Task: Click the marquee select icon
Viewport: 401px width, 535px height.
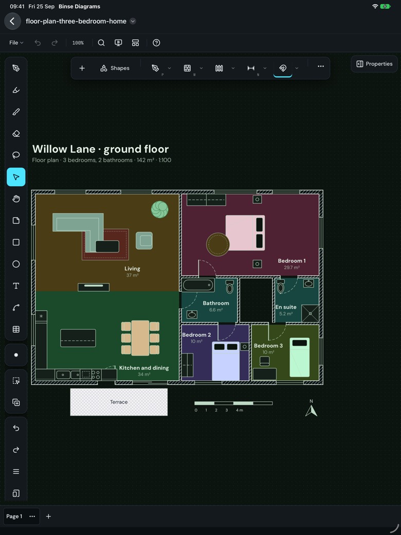Action: pos(16,381)
